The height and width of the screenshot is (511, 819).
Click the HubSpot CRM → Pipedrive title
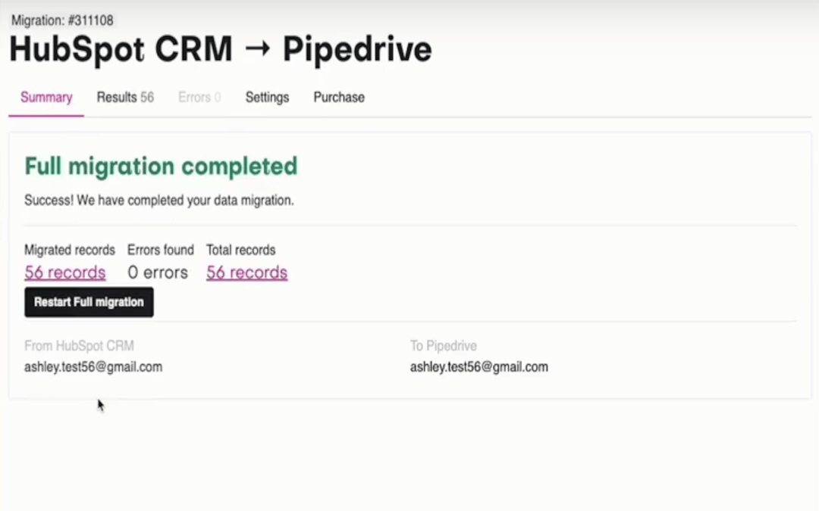pyautogui.click(x=220, y=48)
